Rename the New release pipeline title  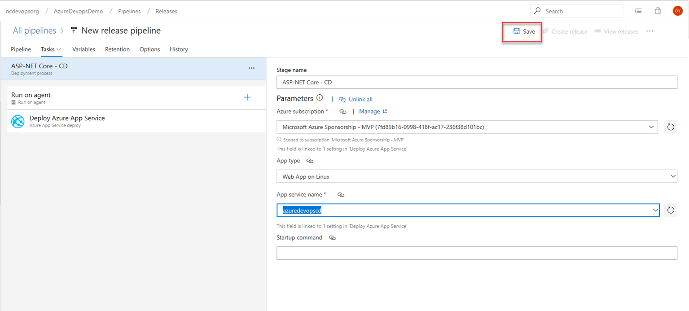coord(121,31)
